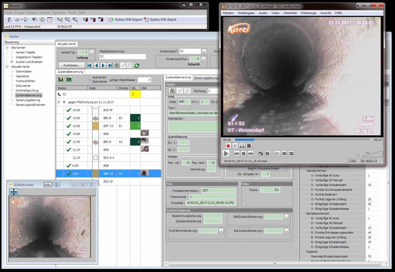Select Aktuelle Kante tab
Image resolution: width=395 pixels, height=272 pixels.
point(67,44)
